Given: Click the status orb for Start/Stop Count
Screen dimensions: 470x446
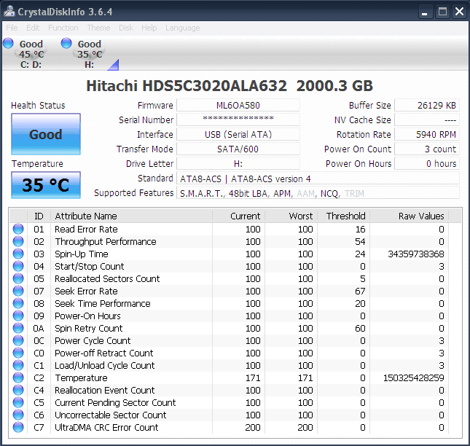Looking at the screenshot, I should (18, 266).
